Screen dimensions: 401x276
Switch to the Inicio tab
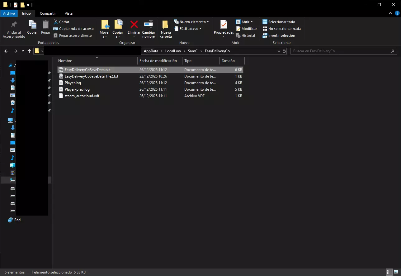(x=26, y=13)
